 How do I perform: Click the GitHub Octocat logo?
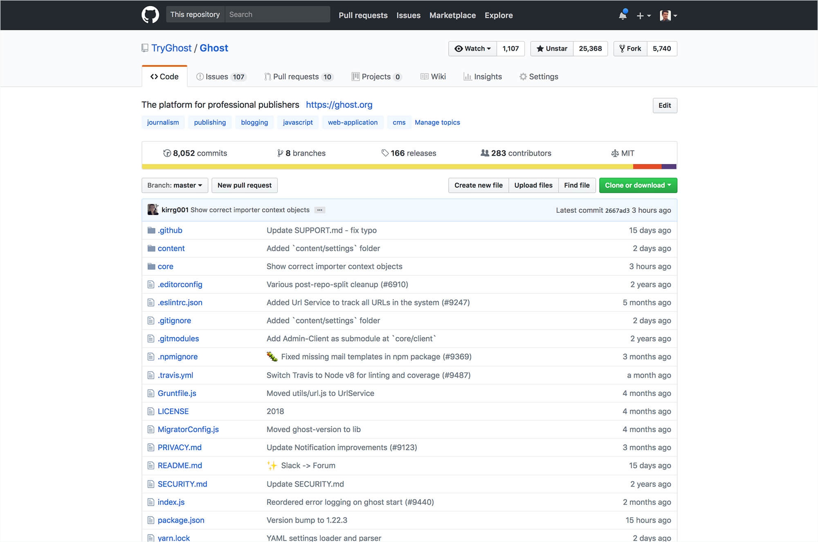(150, 15)
